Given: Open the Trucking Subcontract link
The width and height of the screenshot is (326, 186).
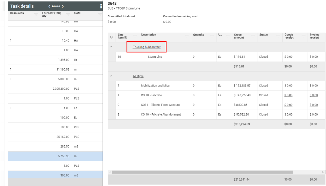Looking at the screenshot, I should tap(147, 47).
